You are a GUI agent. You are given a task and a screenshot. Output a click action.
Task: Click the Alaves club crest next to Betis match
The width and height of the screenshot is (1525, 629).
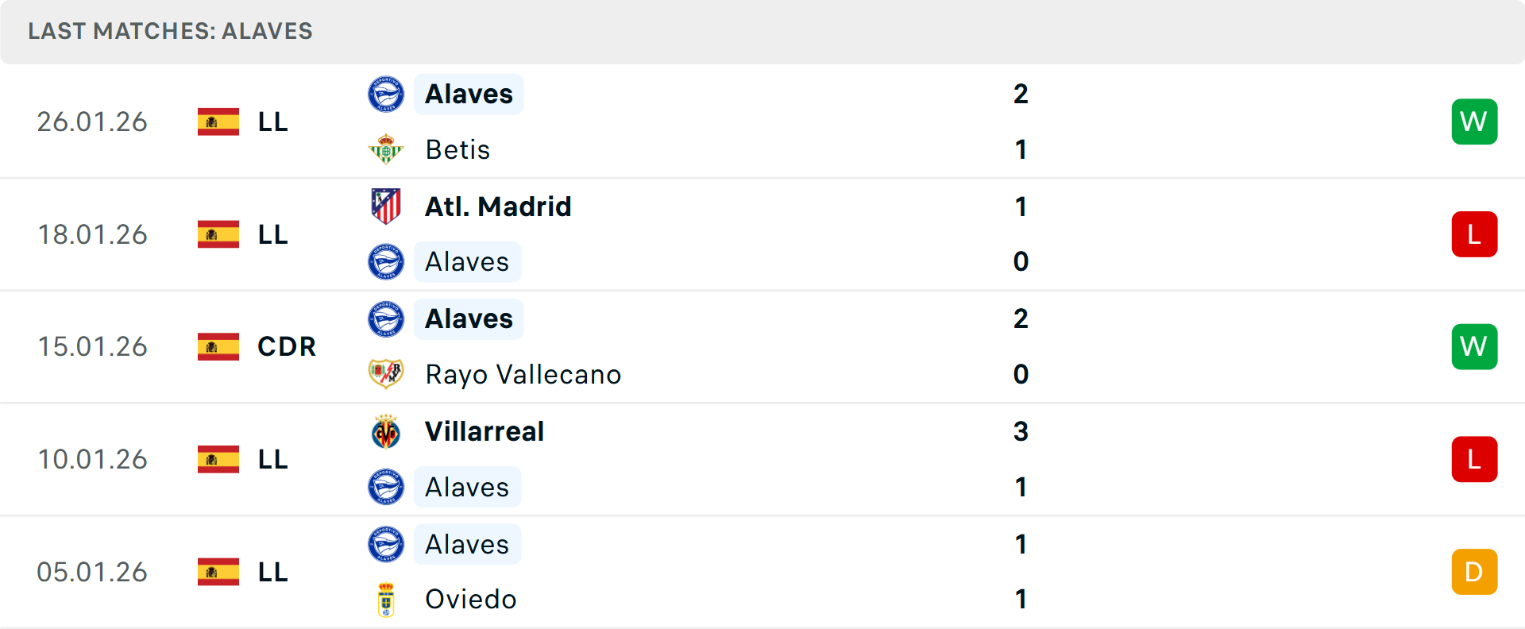(x=386, y=94)
